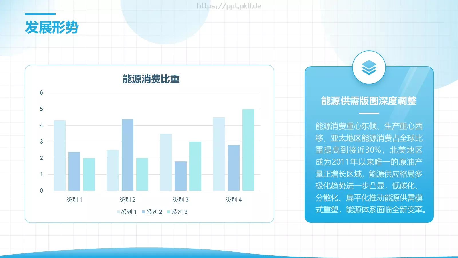Click the 系列 3 legend swatch
Screen dimensions: 458x258
pos(169,212)
